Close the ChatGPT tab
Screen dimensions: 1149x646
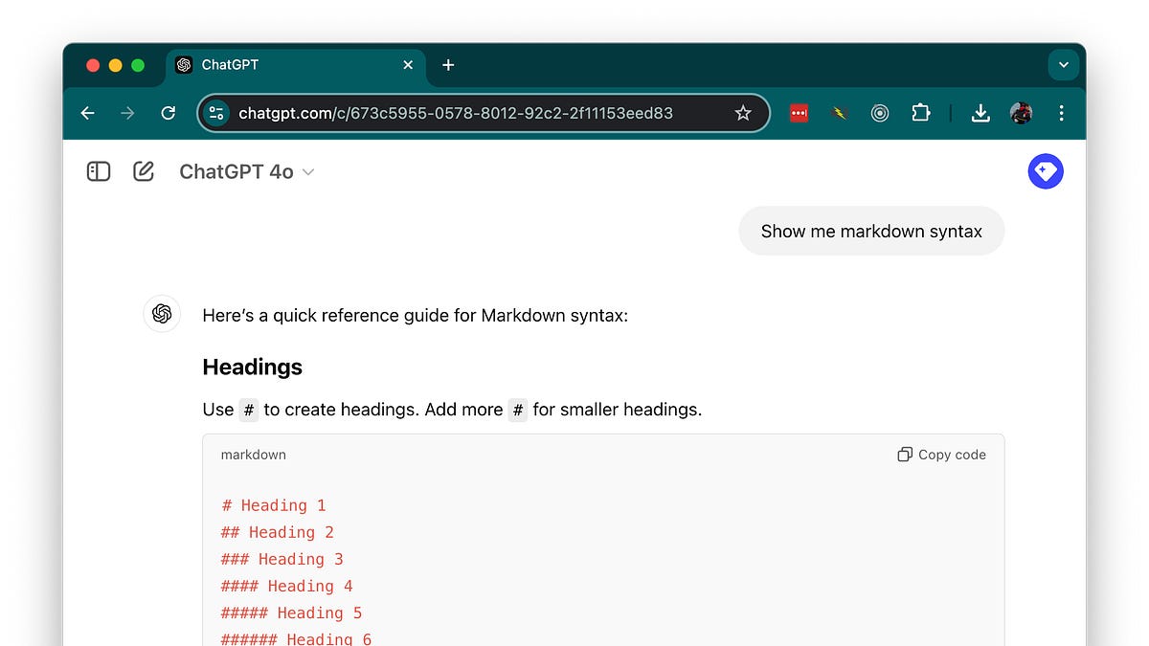(x=408, y=65)
